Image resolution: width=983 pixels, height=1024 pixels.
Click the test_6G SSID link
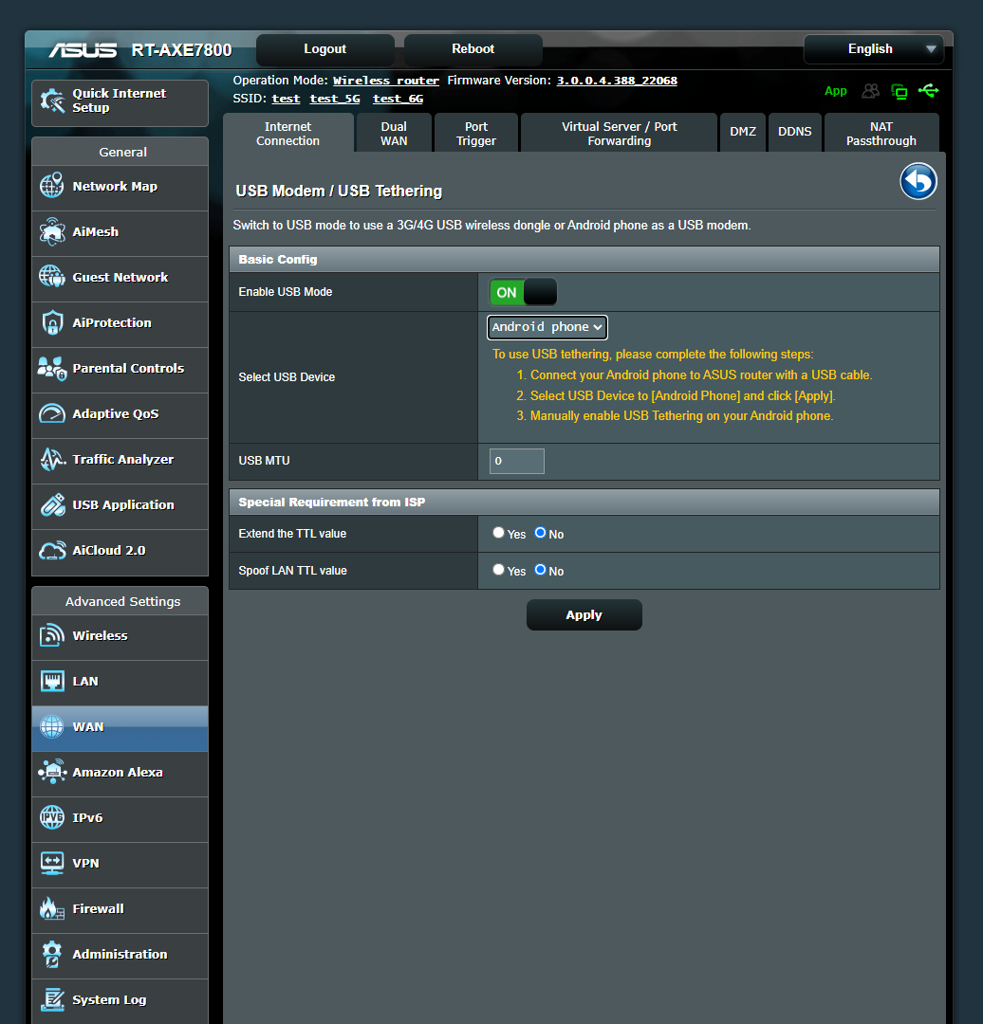398,99
